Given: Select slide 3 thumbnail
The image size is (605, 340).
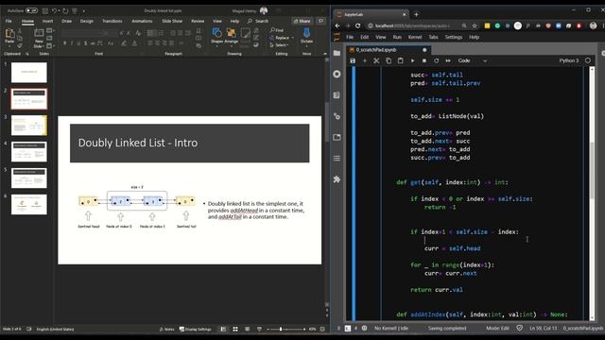Looking at the screenshot, I should click(x=29, y=126).
